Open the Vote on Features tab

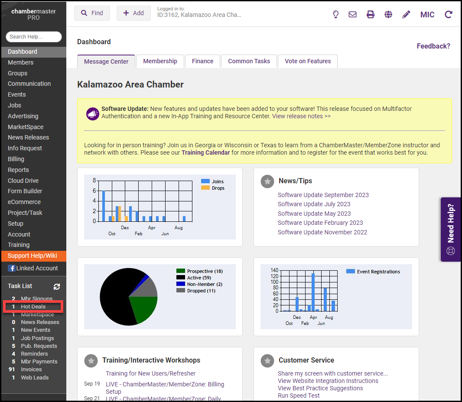click(x=308, y=61)
